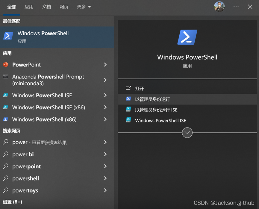Expand PowerPoint result chevron
Screen dimensions: 259x209
[105, 65]
